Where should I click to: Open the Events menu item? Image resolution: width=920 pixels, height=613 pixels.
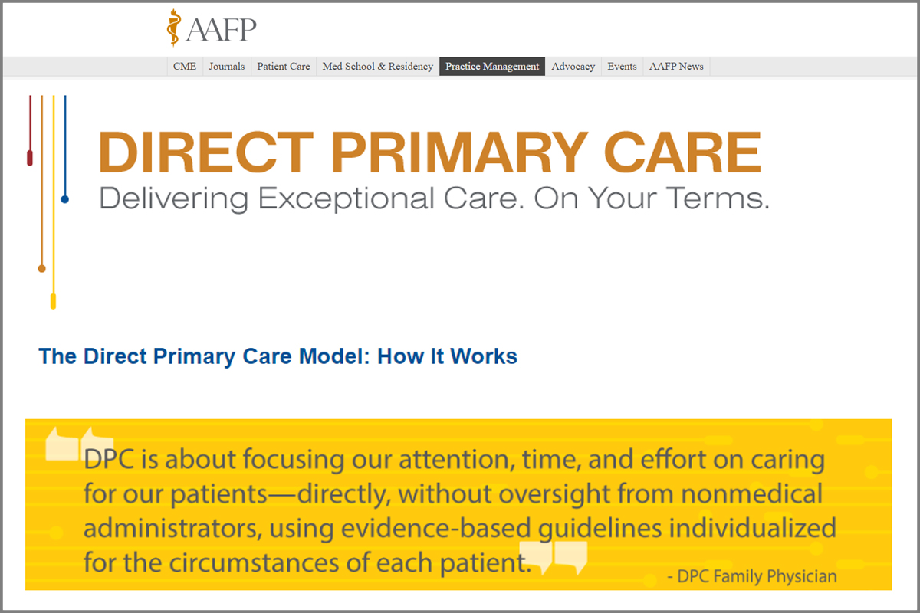623,67
